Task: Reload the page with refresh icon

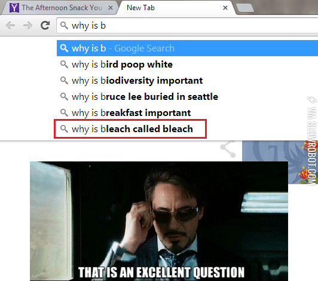Action: click(x=45, y=25)
